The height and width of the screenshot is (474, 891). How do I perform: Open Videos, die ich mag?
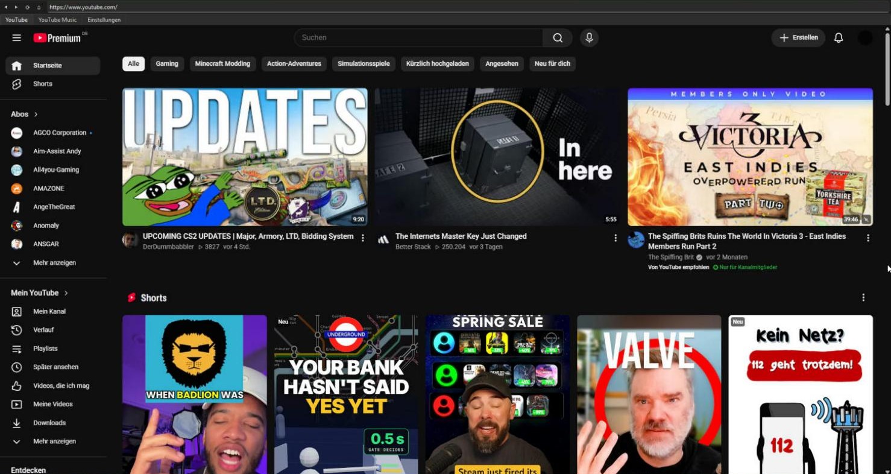[53, 386]
